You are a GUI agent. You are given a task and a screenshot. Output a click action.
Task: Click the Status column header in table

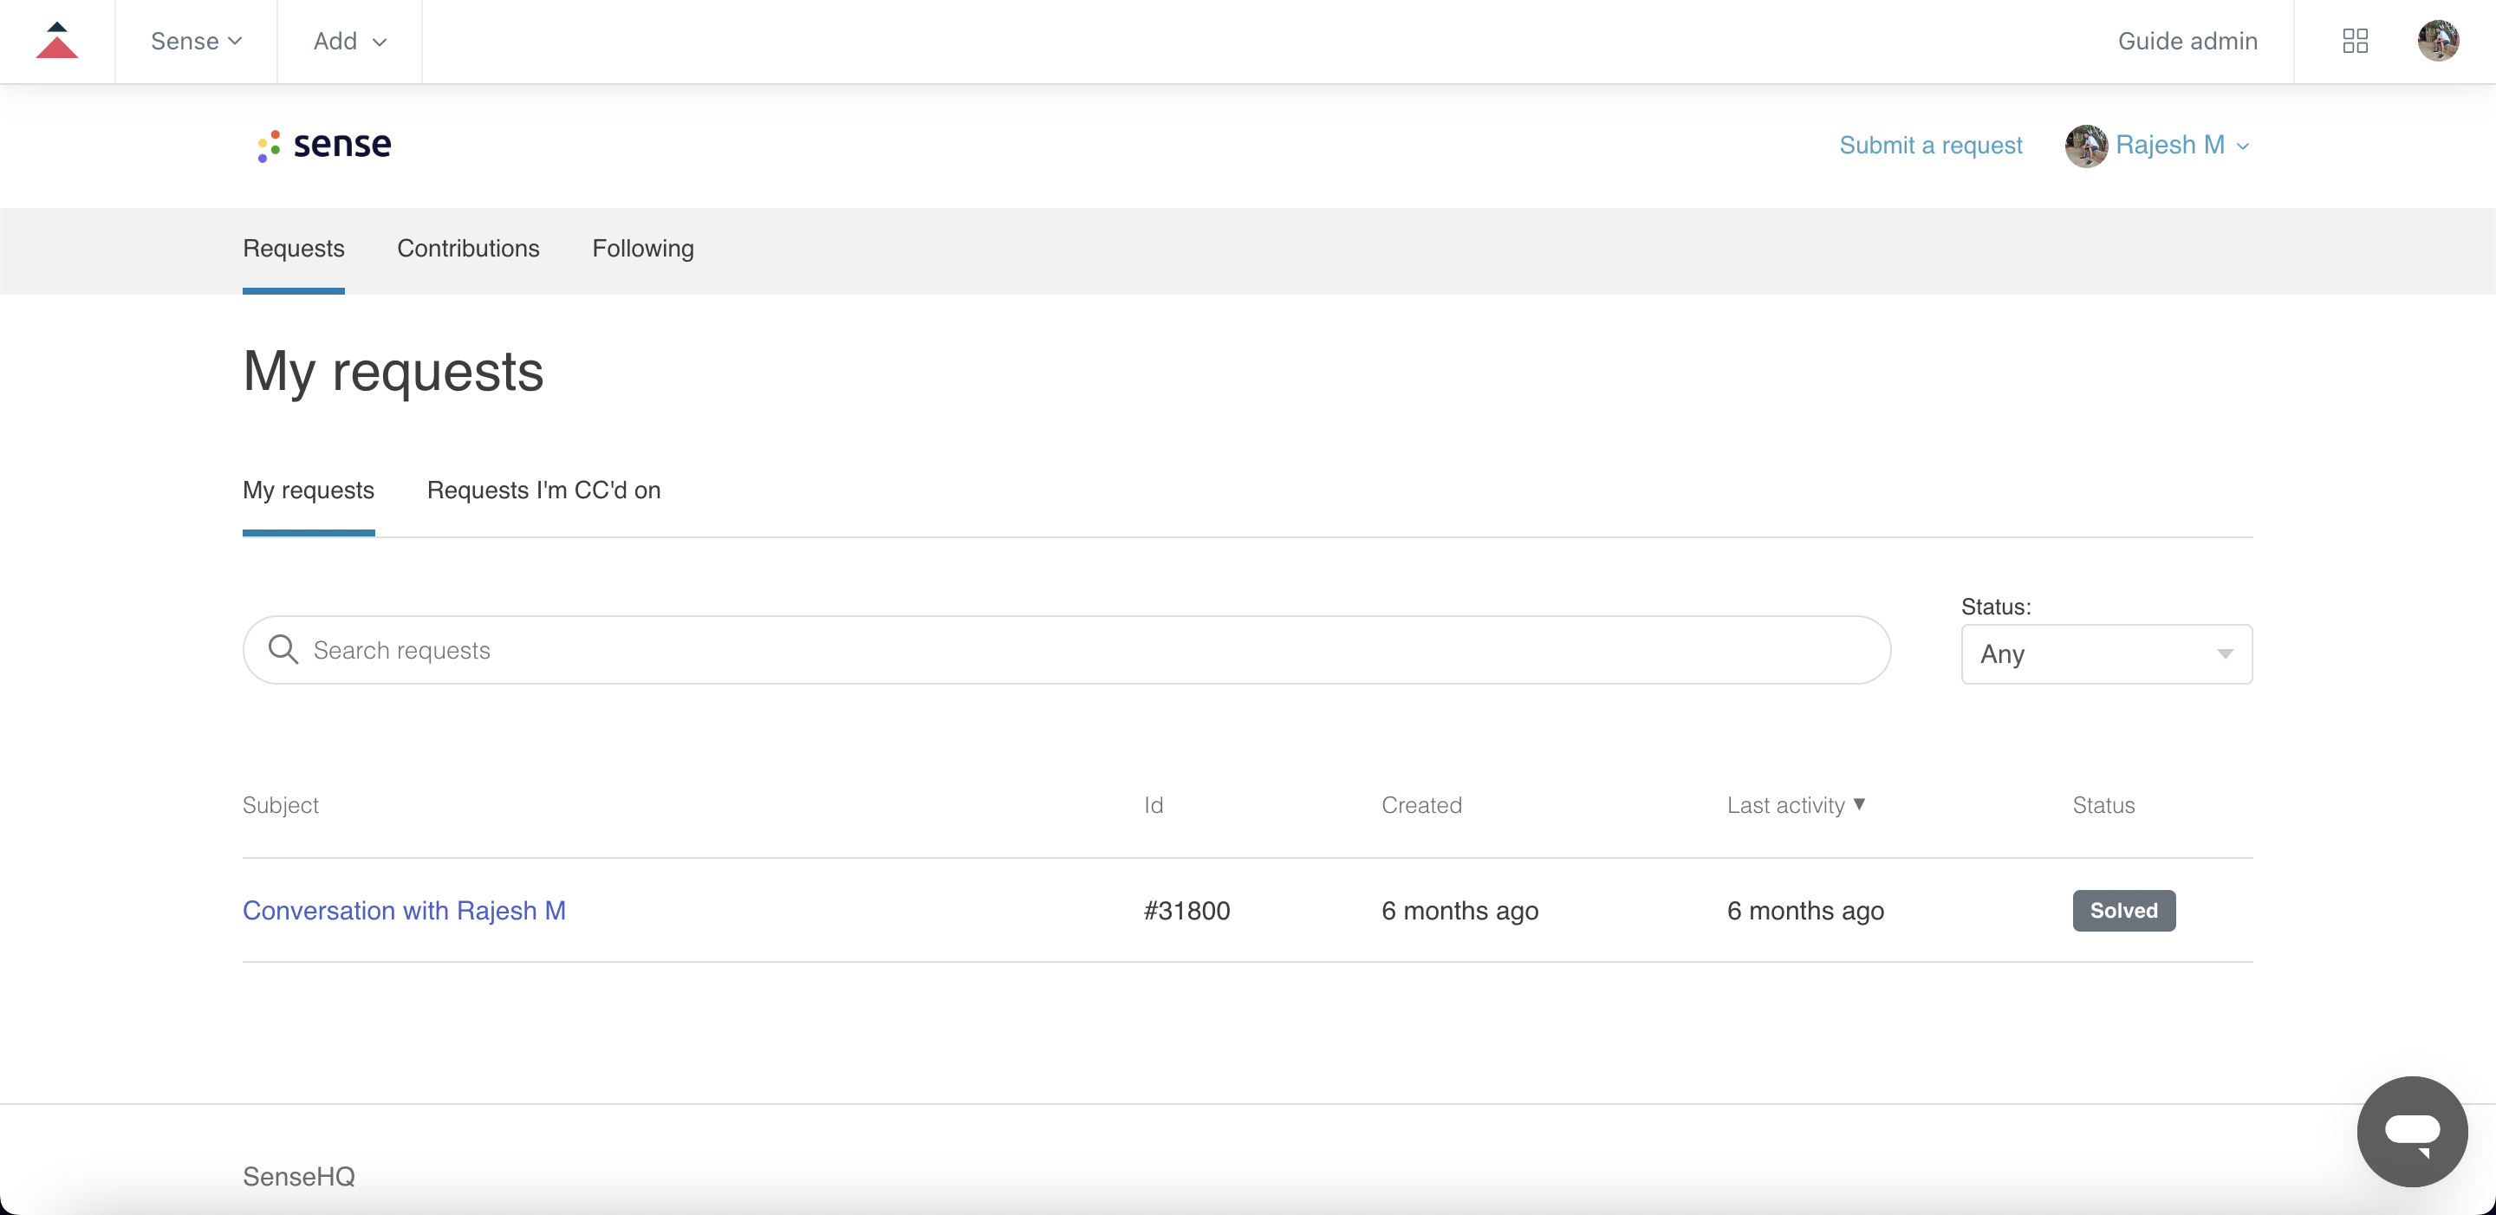pos(2103,805)
